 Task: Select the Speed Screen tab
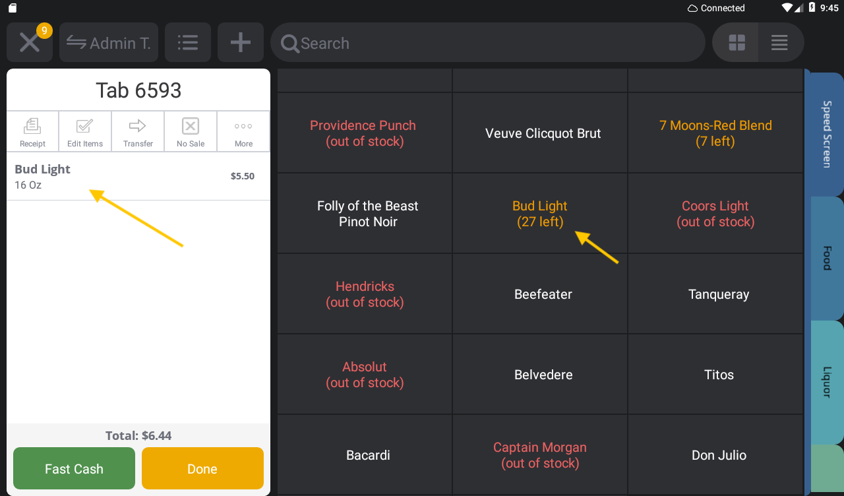(x=826, y=134)
